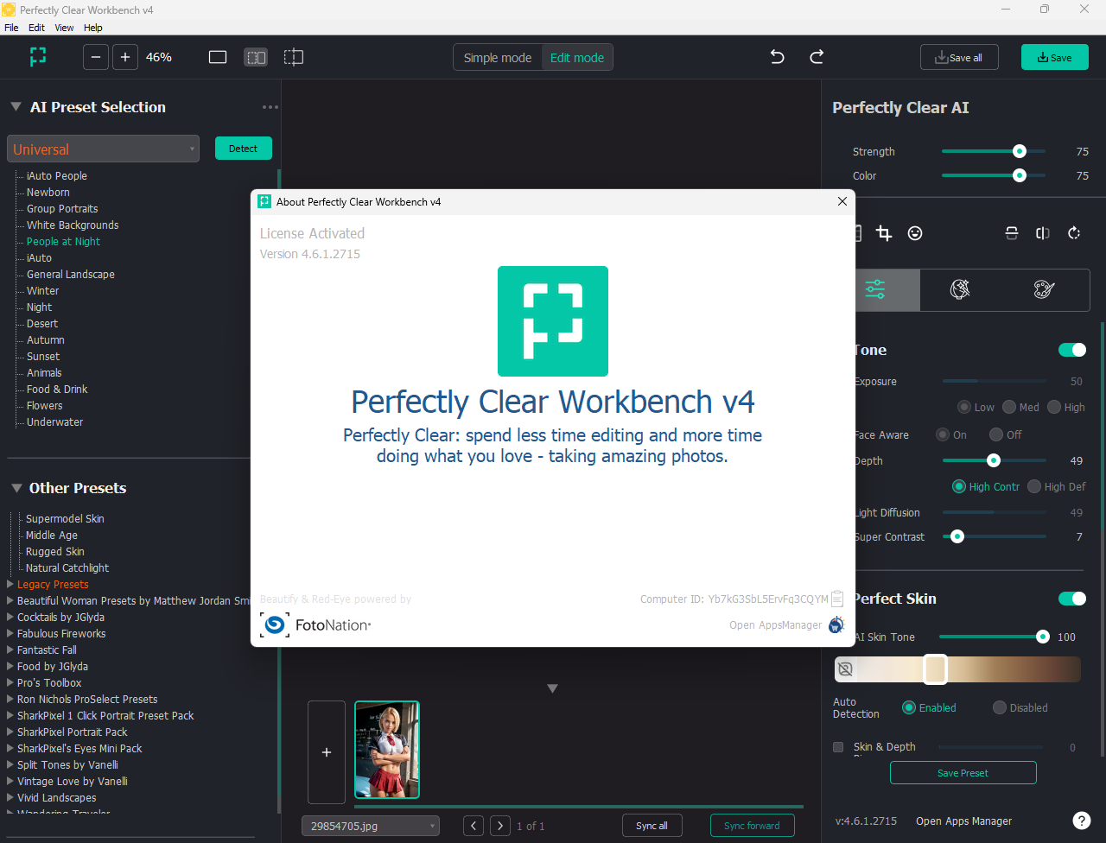Image resolution: width=1106 pixels, height=843 pixels.
Task: Choose the High Def depth option
Action: [x=1034, y=486]
